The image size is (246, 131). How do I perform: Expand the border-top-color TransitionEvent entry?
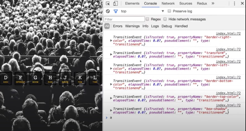click(x=111, y=98)
